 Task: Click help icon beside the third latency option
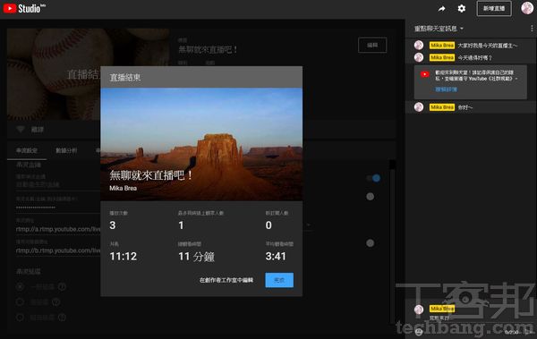coord(62,318)
